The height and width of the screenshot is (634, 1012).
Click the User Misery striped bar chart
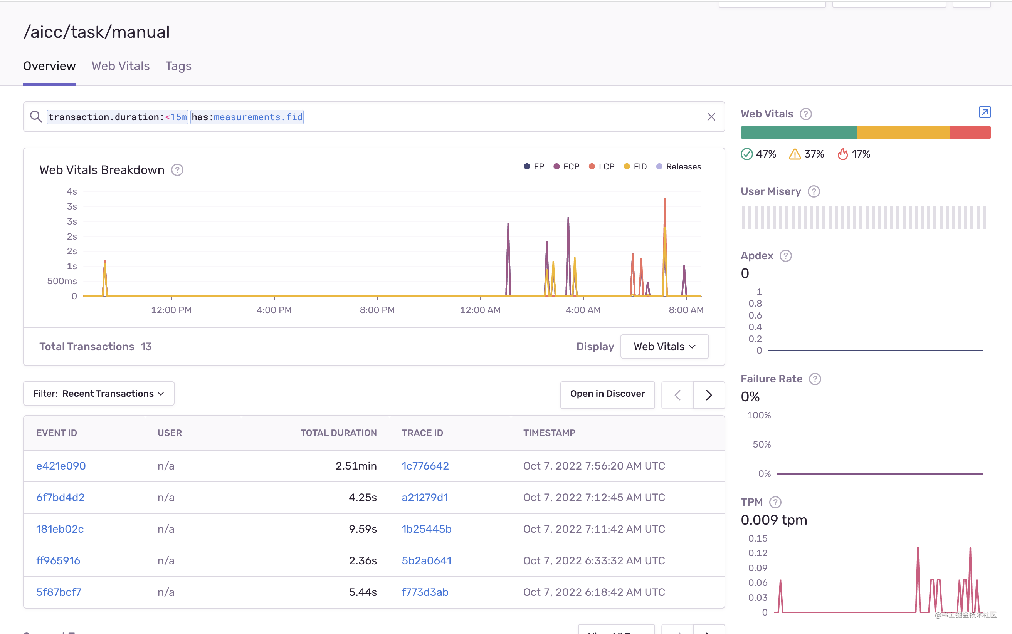click(864, 217)
